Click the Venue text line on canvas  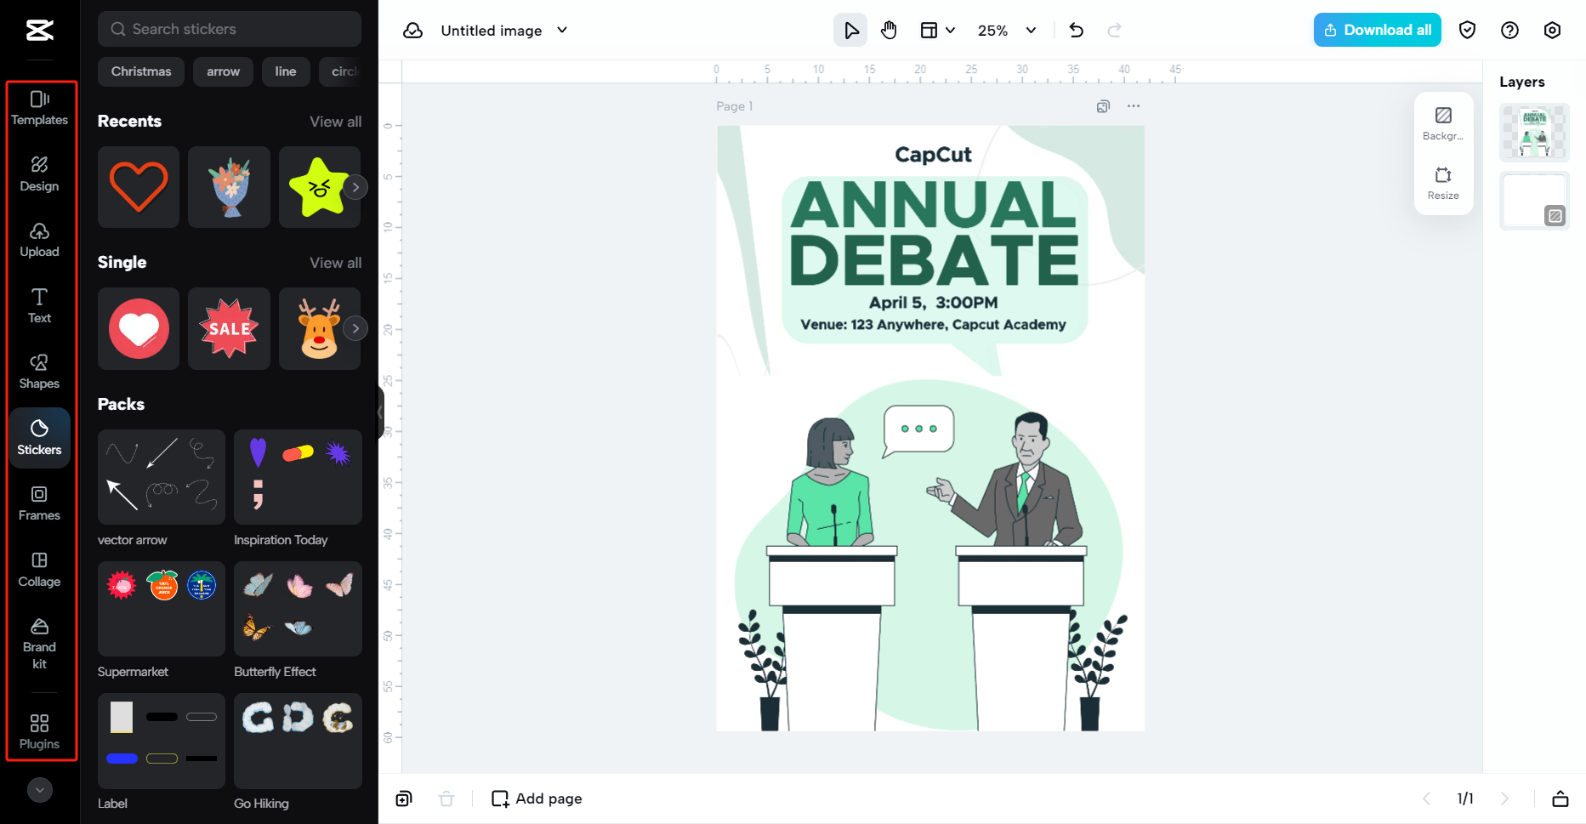click(933, 325)
